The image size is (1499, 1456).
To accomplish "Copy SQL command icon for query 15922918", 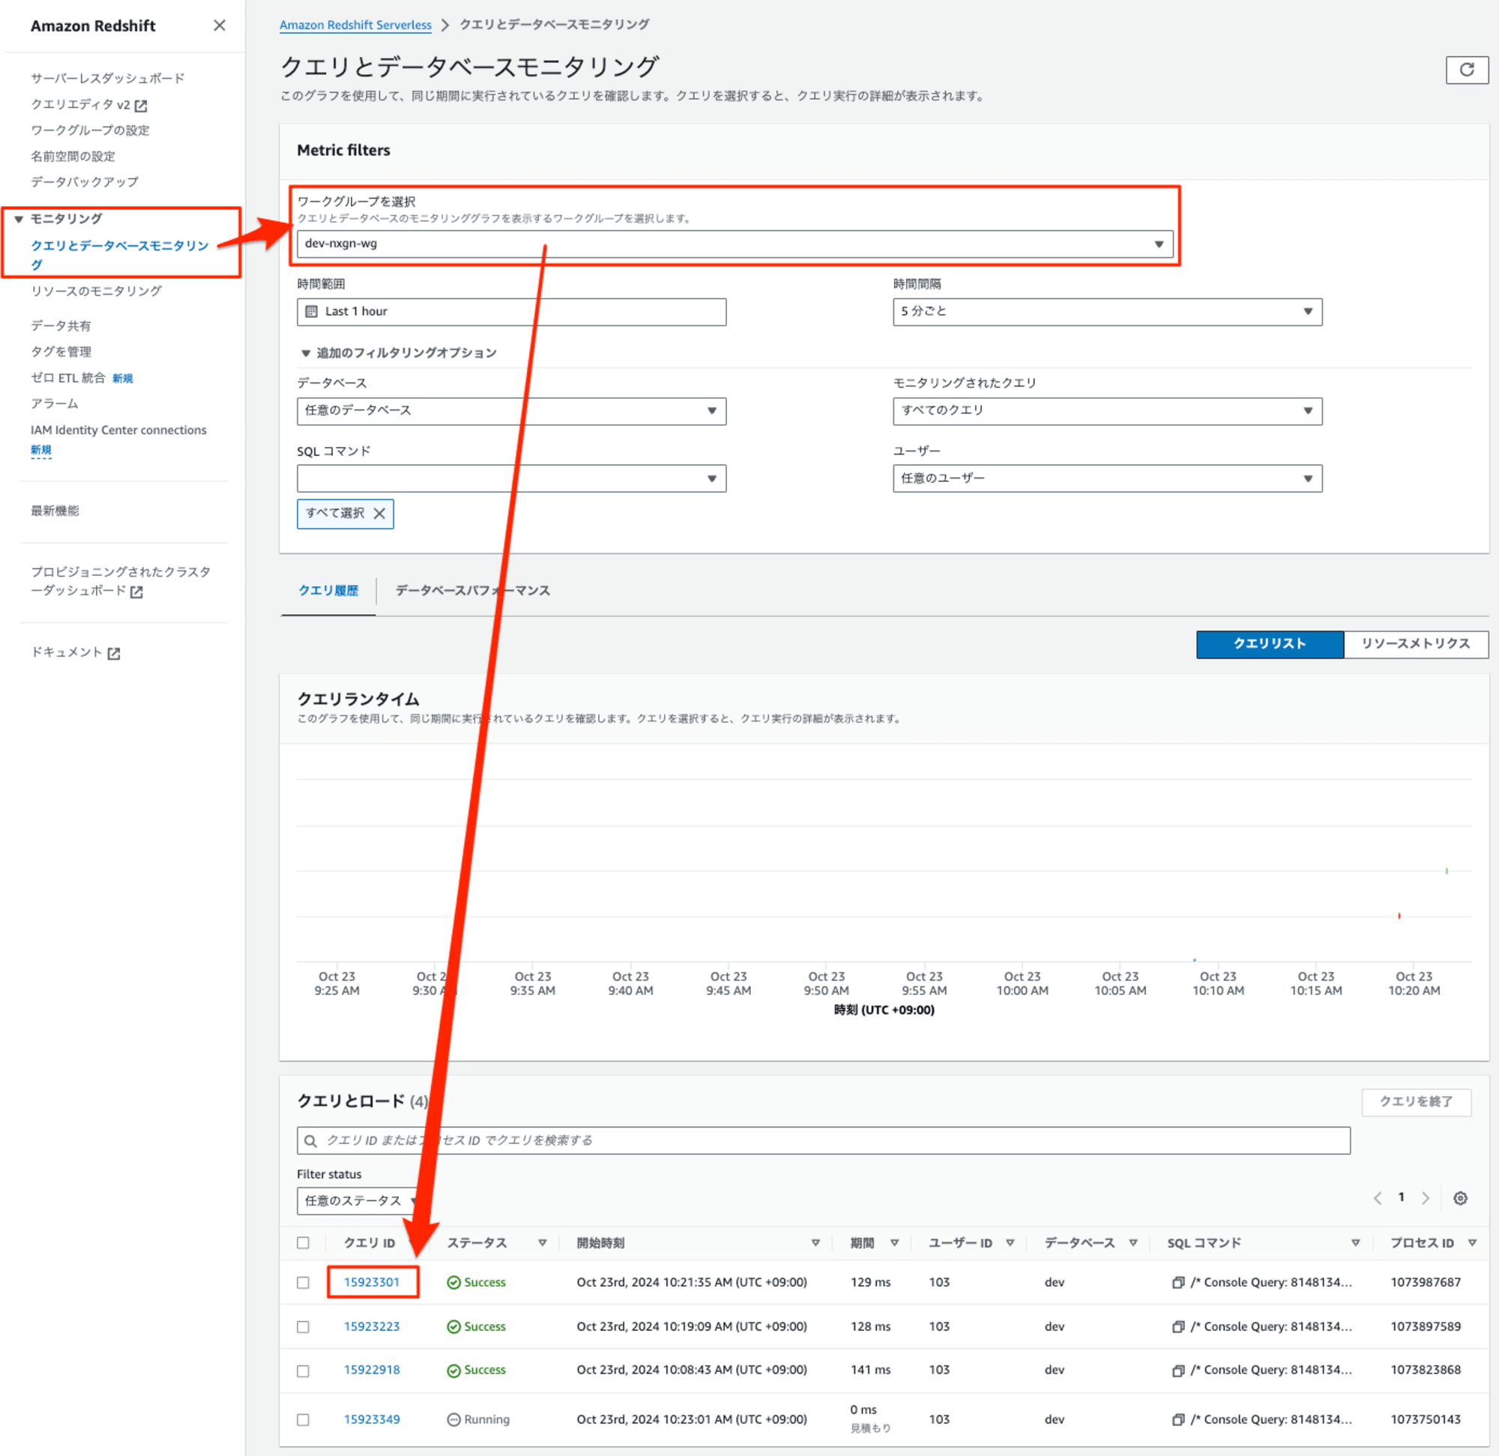I will (1177, 1371).
